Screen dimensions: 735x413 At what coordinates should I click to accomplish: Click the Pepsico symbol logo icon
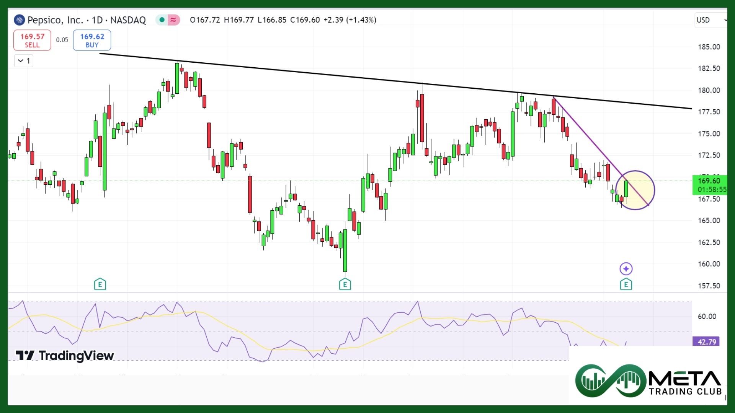pyautogui.click(x=19, y=20)
